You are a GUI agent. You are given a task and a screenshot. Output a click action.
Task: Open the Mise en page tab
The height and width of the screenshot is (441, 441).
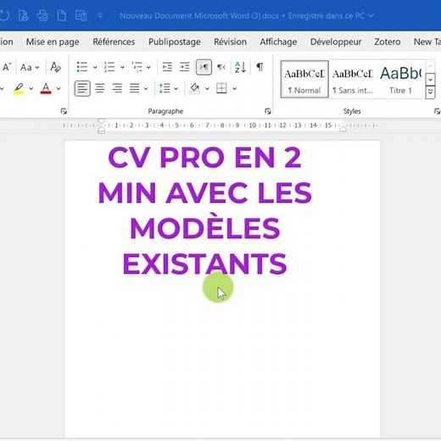(x=53, y=42)
